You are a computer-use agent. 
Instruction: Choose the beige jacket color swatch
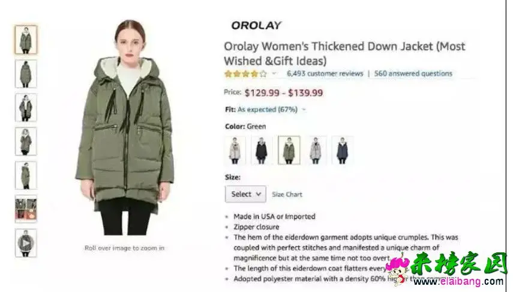tap(235, 150)
